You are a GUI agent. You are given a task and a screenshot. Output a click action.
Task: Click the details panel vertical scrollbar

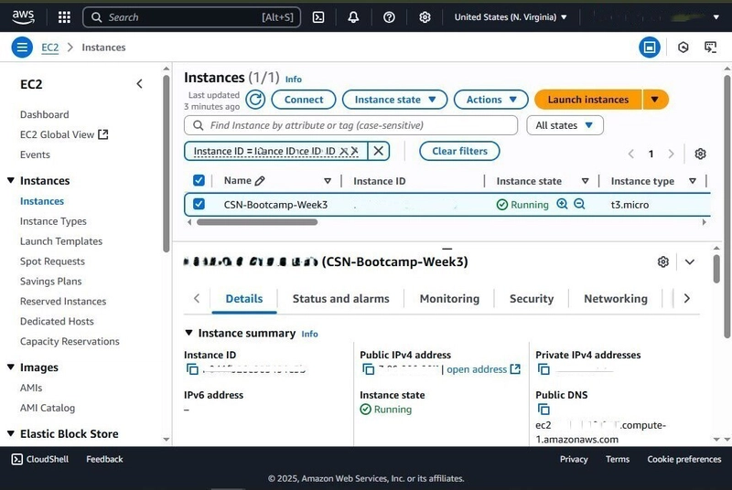[x=716, y=269]
